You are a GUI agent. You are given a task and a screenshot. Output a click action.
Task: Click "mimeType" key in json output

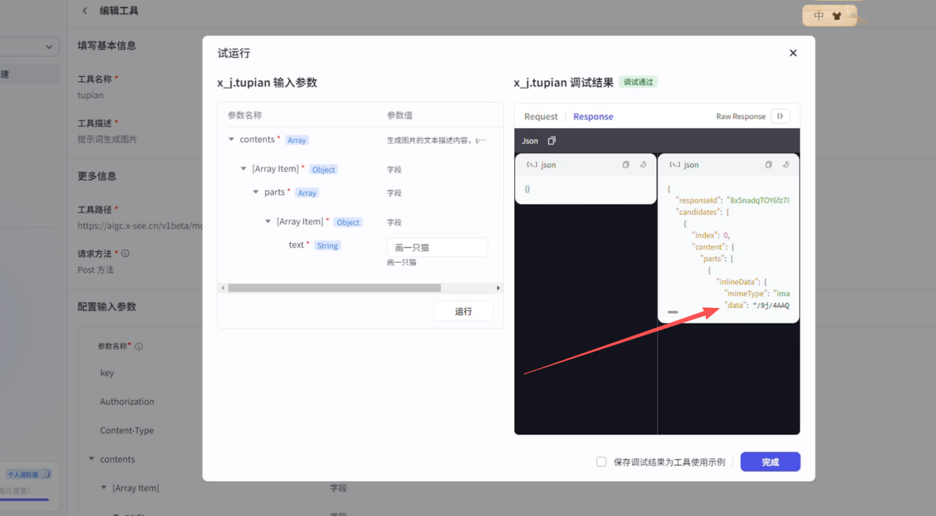pyautogui.click(x=745, y=293)
